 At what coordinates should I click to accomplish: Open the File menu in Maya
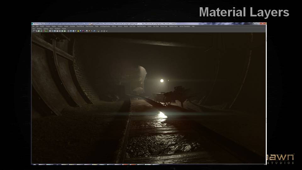pyautogui.click(x=33, y=26)
